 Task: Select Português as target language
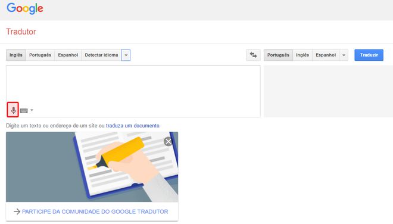(x=278, y=55)
